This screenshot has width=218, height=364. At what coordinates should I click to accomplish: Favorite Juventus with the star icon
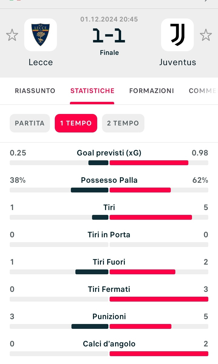206,35
